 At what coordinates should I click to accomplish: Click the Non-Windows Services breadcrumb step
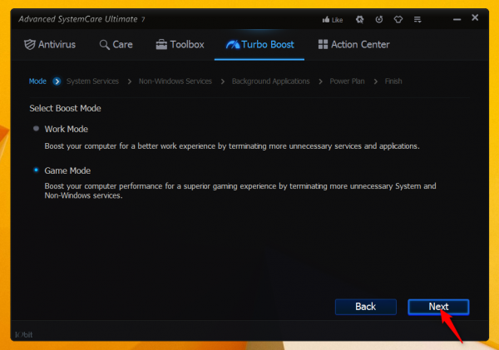coord(175,81)
